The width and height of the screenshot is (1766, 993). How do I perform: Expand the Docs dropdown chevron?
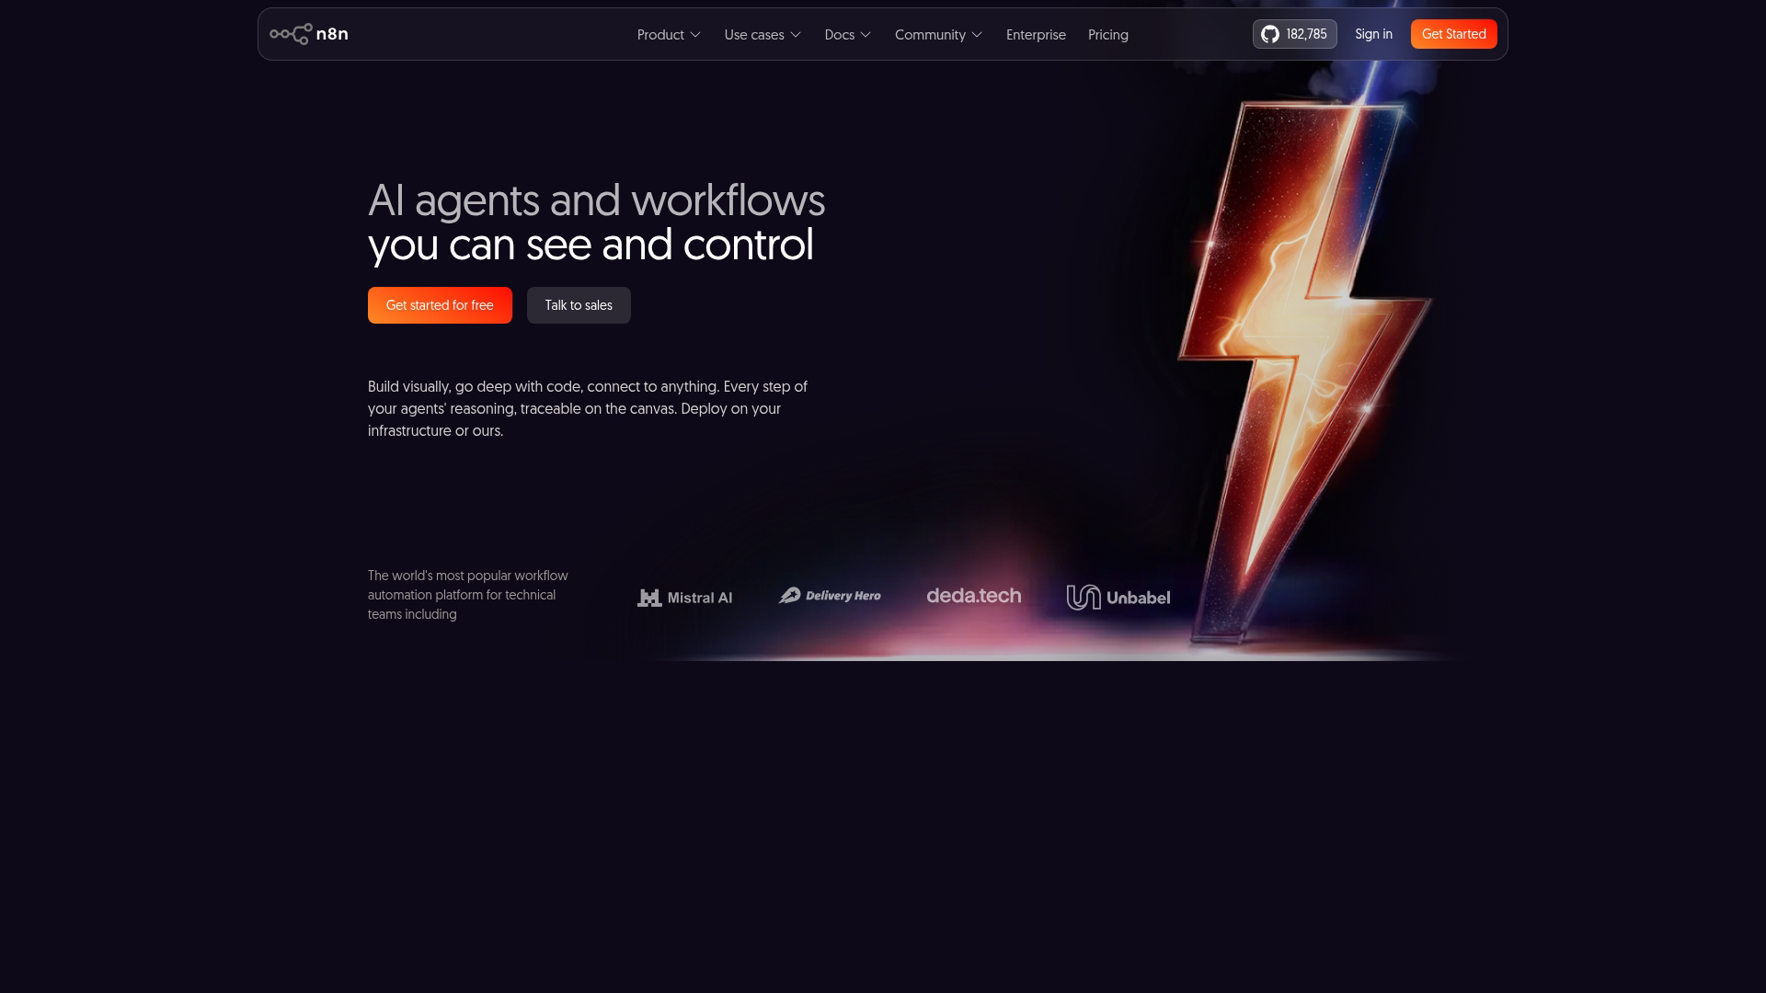(x=866, y=35)
